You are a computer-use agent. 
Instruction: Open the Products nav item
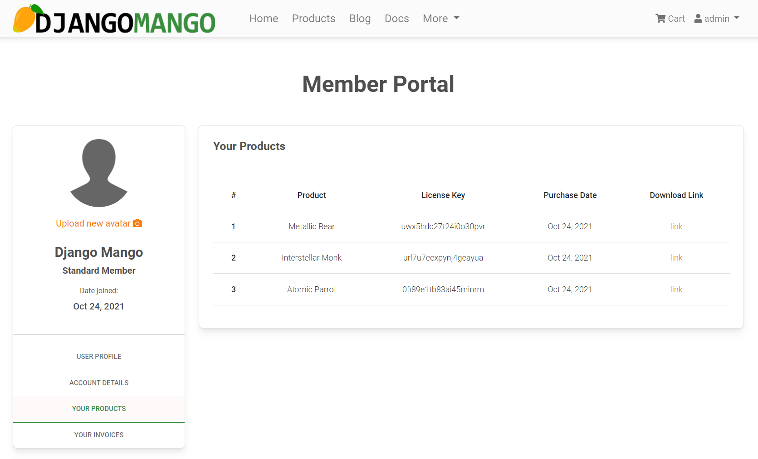coord(313,19)
